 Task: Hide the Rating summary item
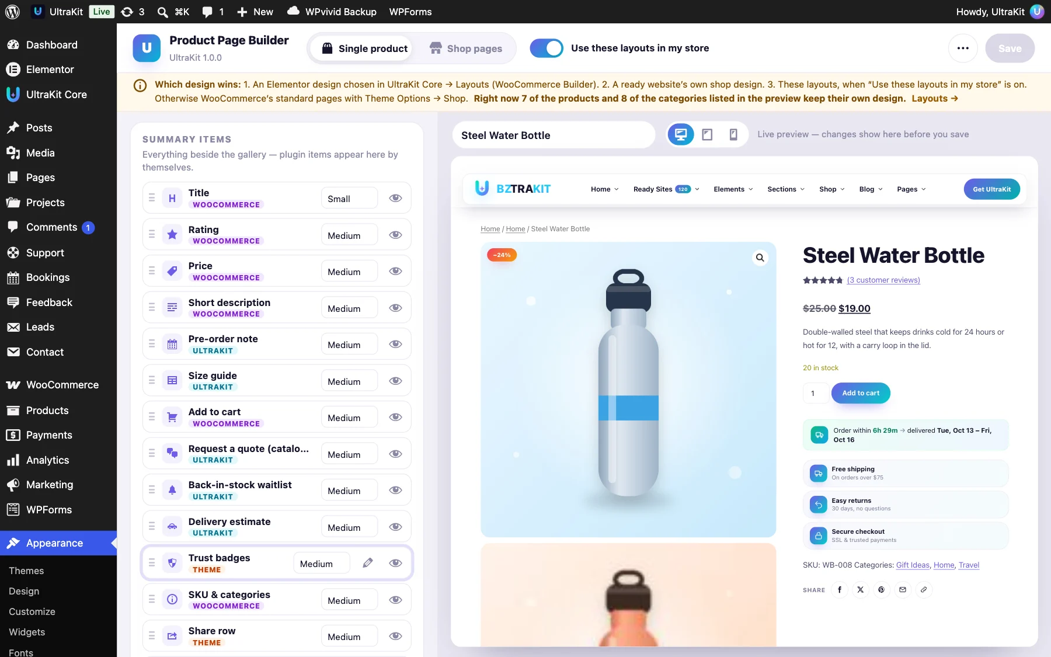pyautogui.click(x=395, y=235)
